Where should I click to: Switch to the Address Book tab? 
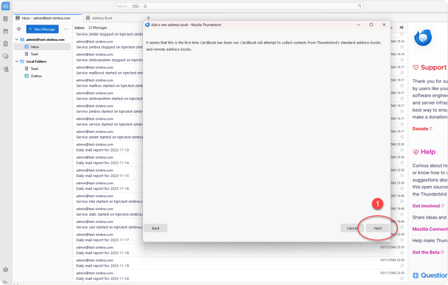pyautogui.click(x=102, y=18)
